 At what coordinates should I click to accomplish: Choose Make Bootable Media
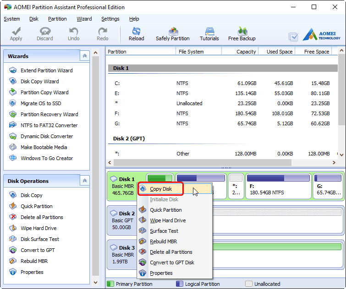[x=44, y=147]
